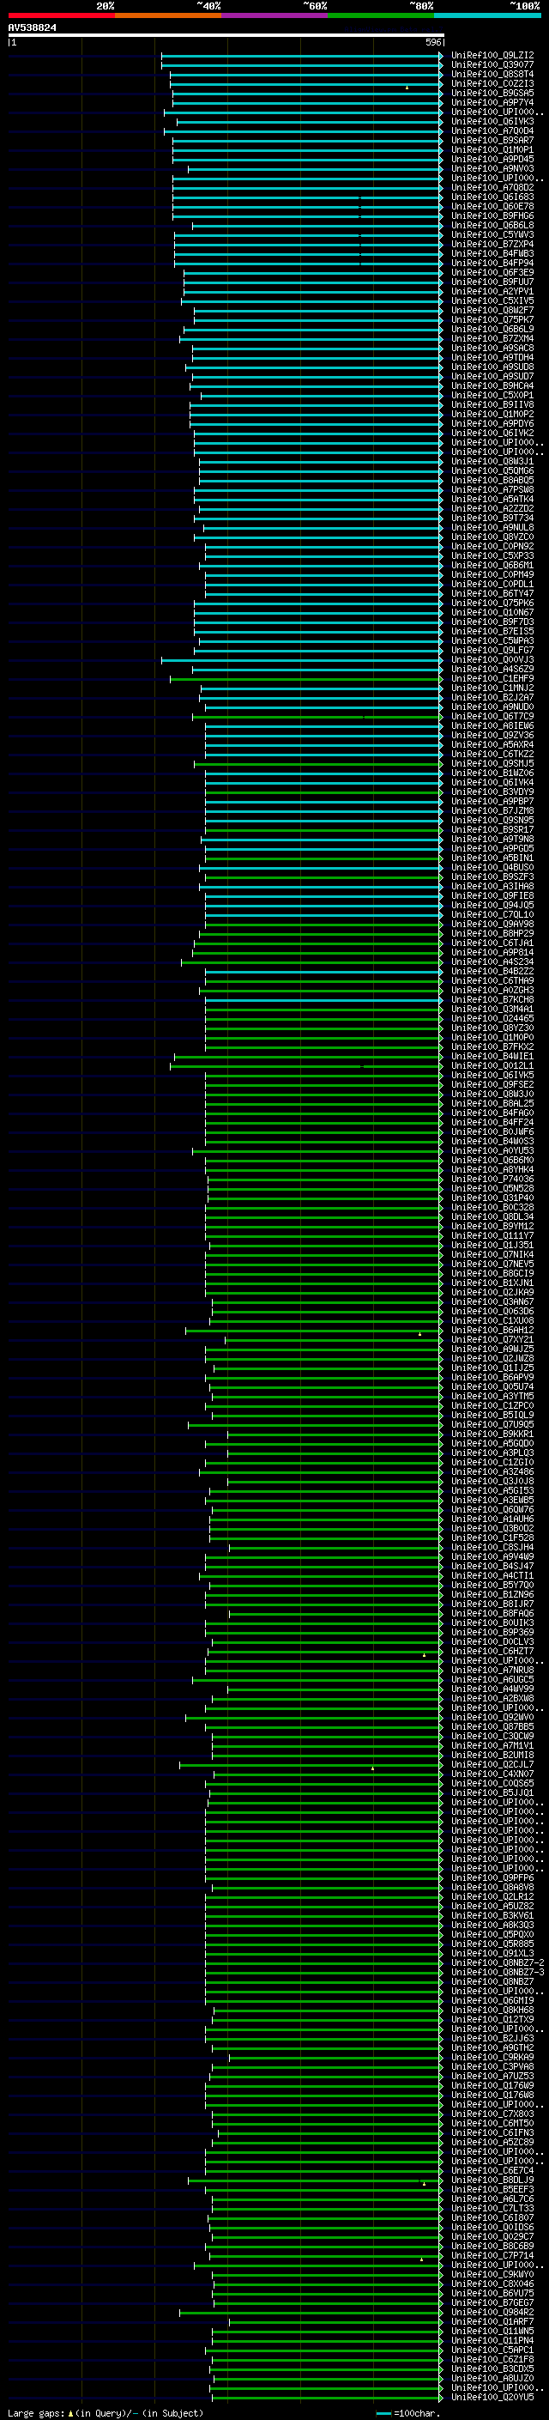Select hit label UniRef100_A9P7Y4
Viewport: 549px width, 2420px height.
(492, 102)
